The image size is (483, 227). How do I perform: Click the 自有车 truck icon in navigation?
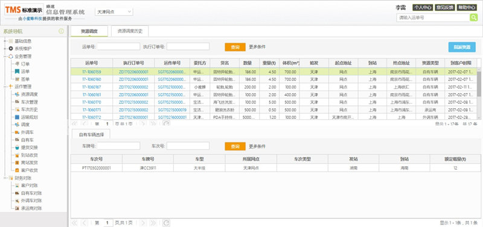[18, 140]
